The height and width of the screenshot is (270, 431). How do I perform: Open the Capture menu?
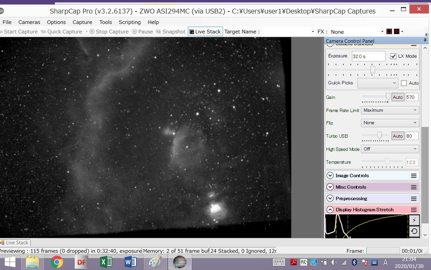[x=82, y=22]
